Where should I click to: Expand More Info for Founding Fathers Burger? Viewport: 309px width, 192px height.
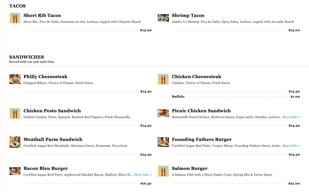click(291, 146)
